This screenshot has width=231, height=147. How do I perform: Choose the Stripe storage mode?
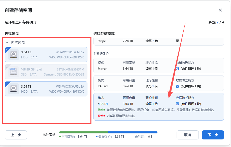(159, 42)
